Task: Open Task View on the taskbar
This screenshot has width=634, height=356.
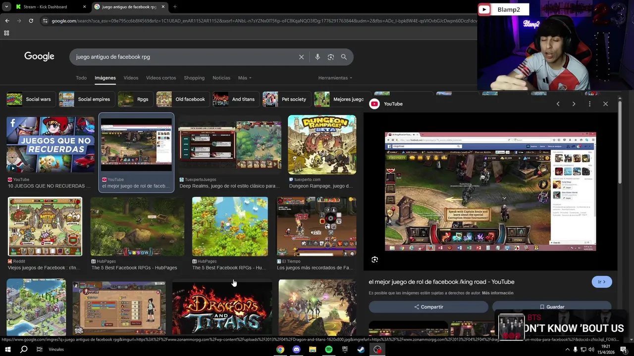Action: point(40,350)
